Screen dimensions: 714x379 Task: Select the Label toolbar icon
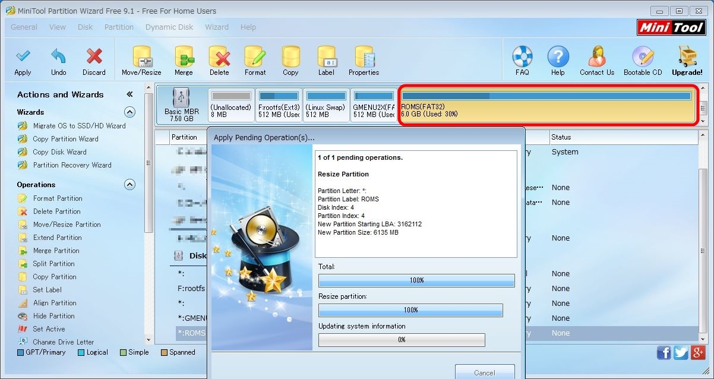326,57
